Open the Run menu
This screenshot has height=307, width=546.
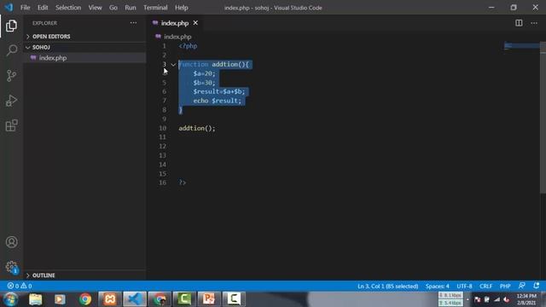click(131, 8)
